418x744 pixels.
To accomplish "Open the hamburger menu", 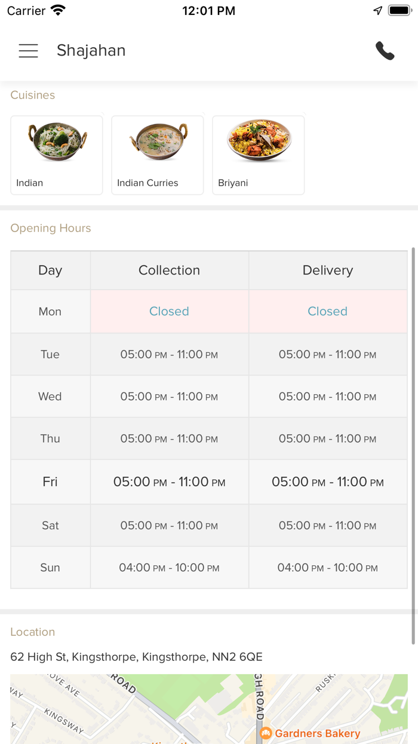I will coord(28,51).
